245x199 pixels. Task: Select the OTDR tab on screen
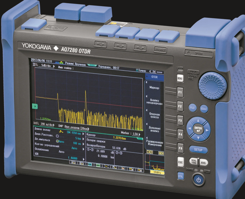coord(155,77)
